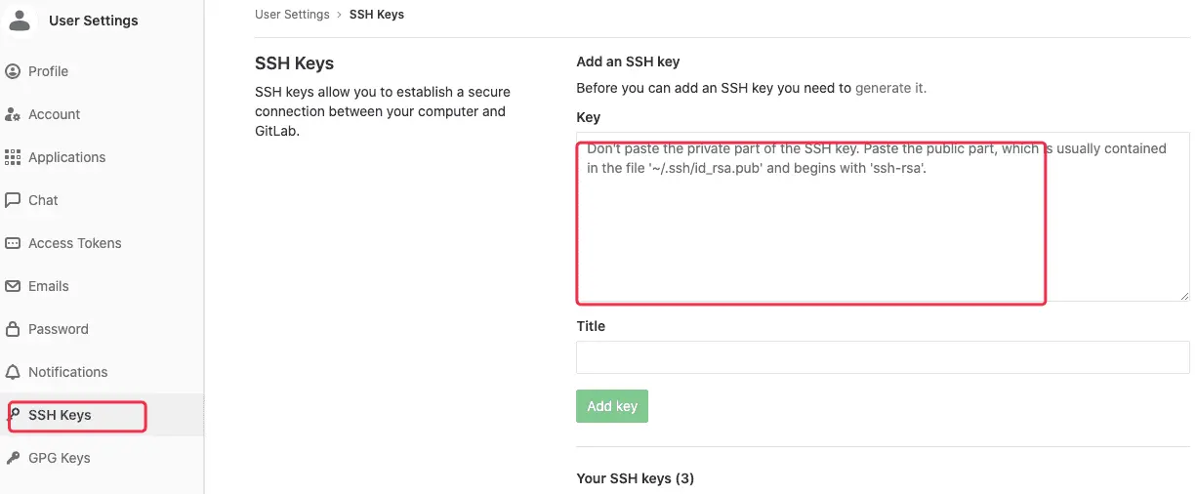Click the user avatar icon
This screenshot has width=1196, height=494.
click(20, 20)
